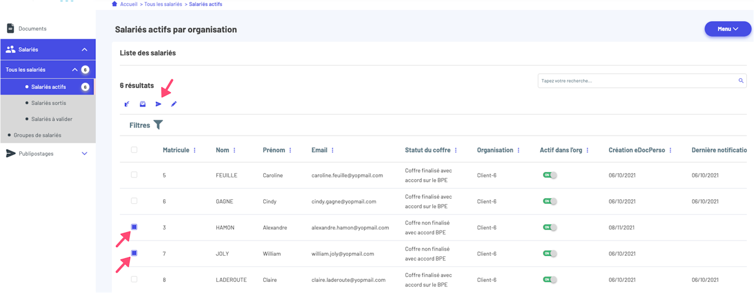The width and height of the screenshot is (754, 293).
Task: Go to Salariés à valider
Action: [52, 119]
